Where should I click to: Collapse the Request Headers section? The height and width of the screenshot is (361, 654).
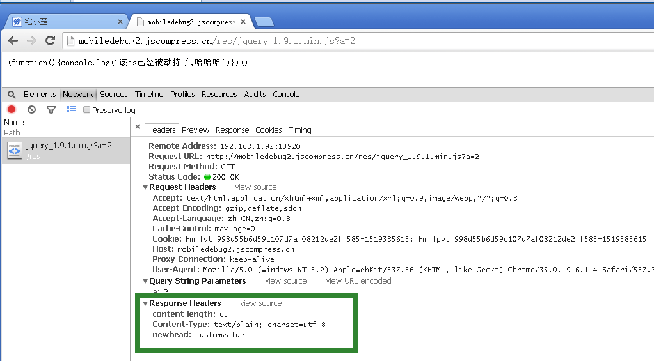[x=145, y=187]
